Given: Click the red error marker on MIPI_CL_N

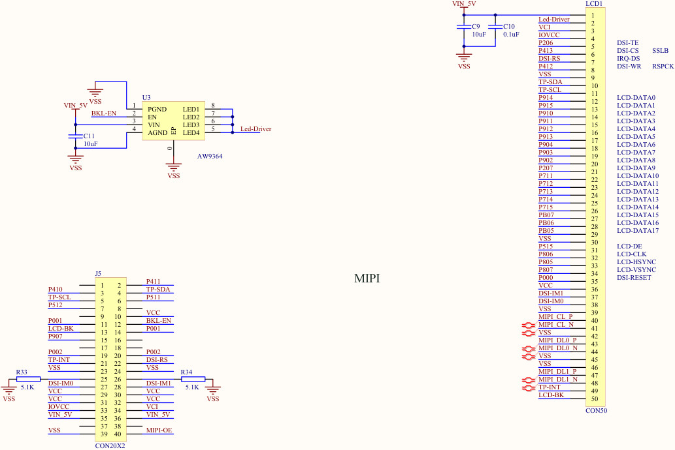Looking at the screenshot, I should click(528, 325).
